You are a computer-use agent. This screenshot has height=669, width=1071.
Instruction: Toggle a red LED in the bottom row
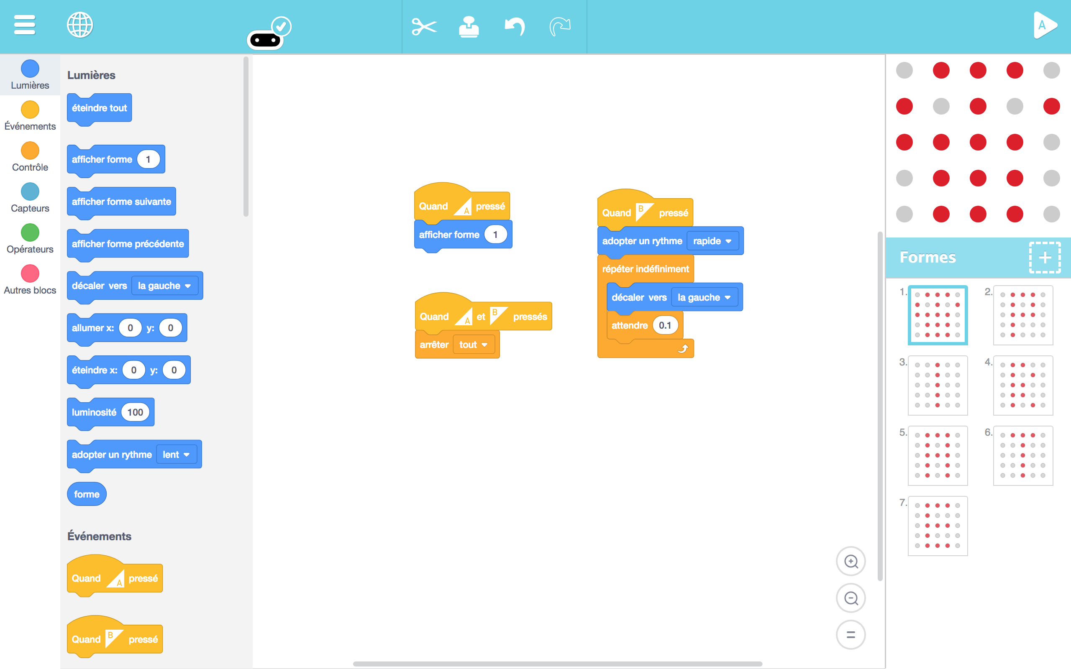[x=941, y=214]
